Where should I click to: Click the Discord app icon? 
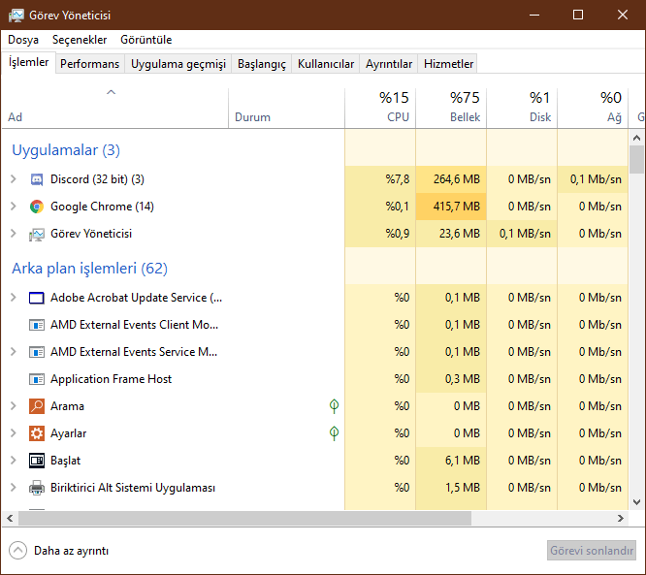pos(37,179)
